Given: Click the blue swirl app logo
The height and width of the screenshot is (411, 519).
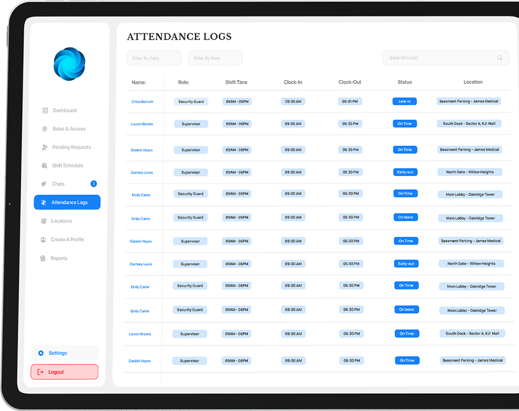Looking at the screenshot, I should coord(70,64).
